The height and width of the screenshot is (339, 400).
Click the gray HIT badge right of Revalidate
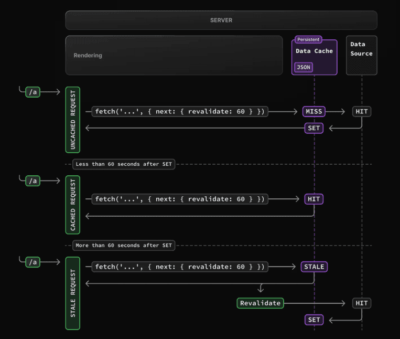[x=362, y=303]
